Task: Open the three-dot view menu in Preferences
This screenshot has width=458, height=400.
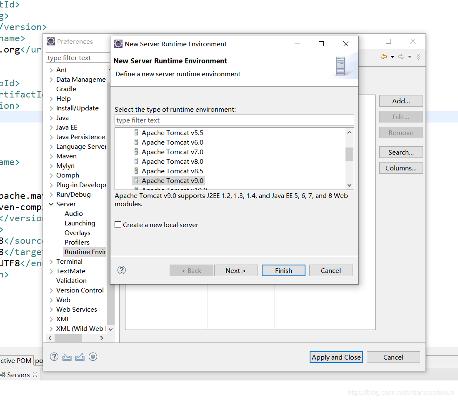Action: pos(418,57)
